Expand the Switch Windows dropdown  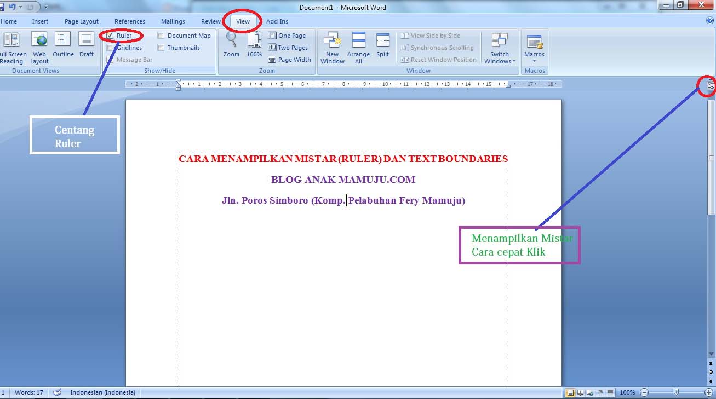click(500, 48)
